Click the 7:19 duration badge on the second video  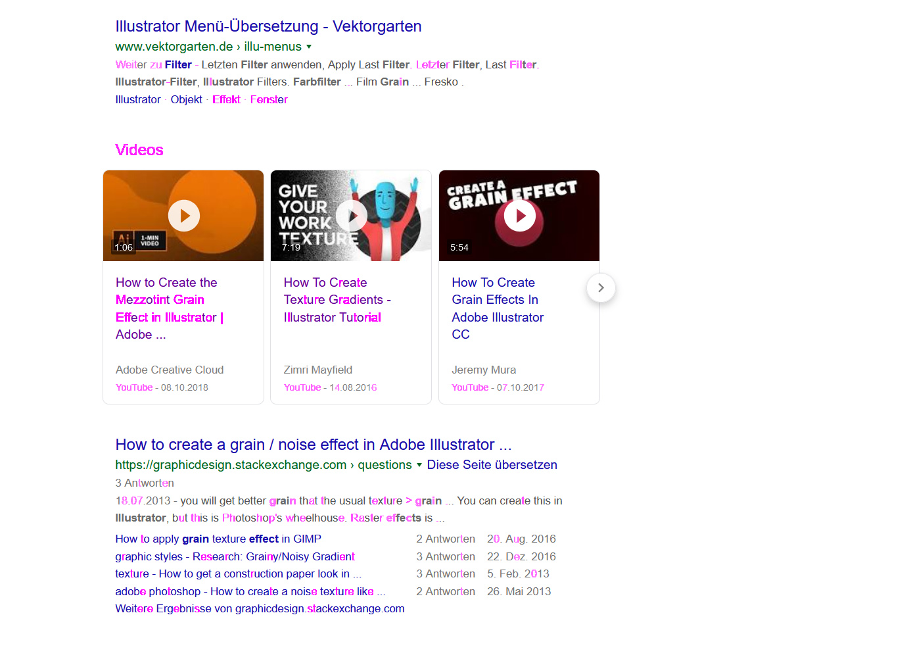point(291,247)
